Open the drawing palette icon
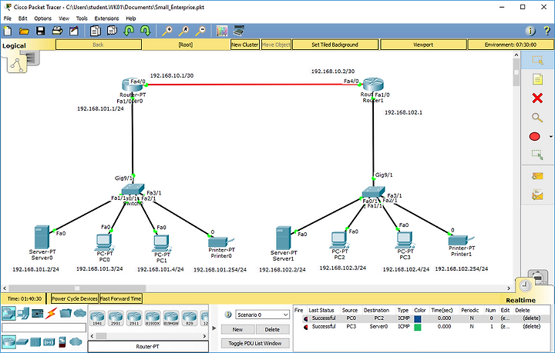 click(x=222, y=31)
